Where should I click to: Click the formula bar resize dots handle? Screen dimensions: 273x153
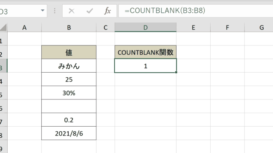point(55,11)
